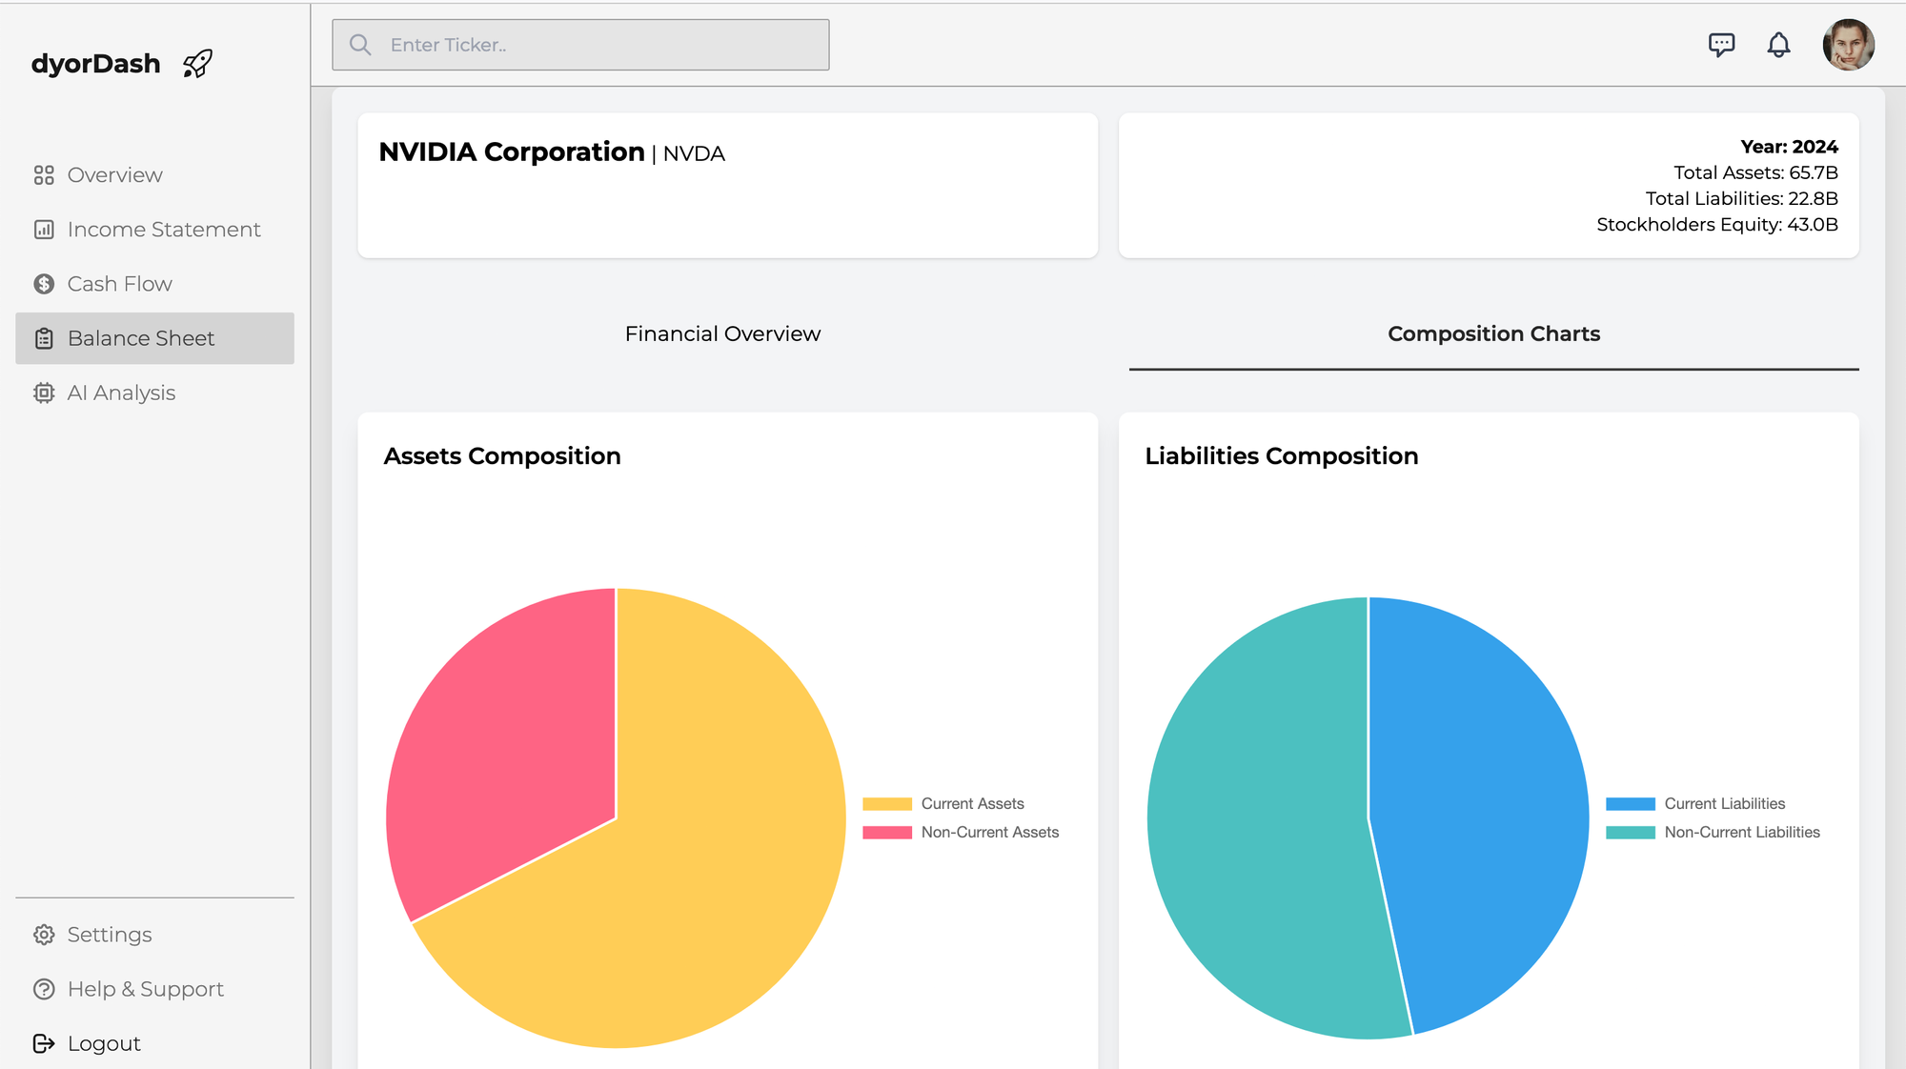1906x1069 pixels.
Task: Click Logout in the sidebar
Action: click(154, 1043)
